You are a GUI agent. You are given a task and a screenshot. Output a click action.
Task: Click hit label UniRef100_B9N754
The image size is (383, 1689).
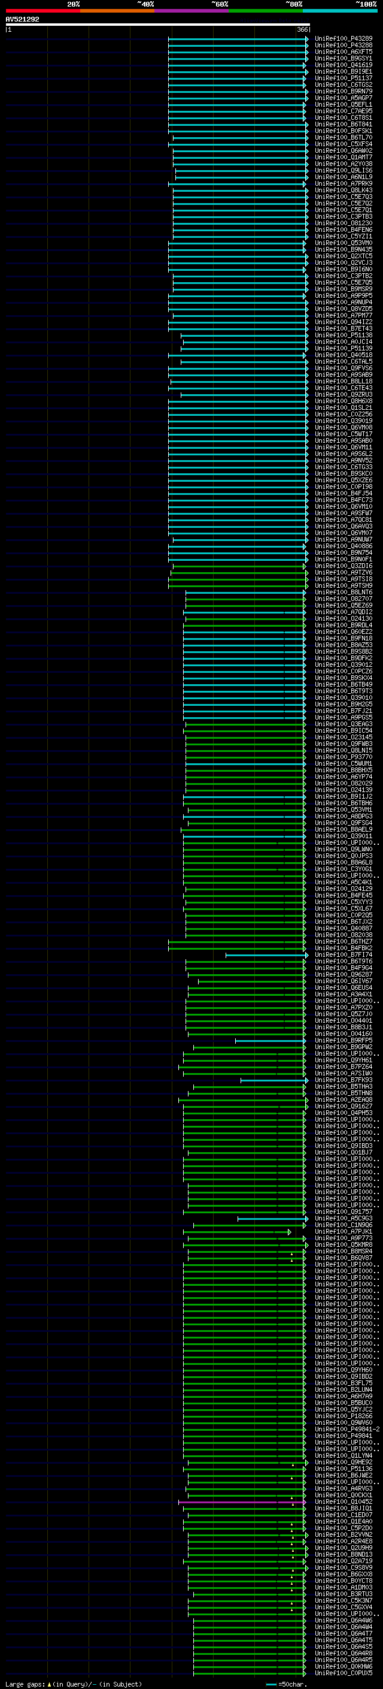click(343, 553)
